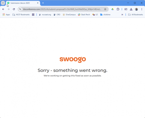The image size is (145, 118).
Task: Open the Chrome three-dot menu
Action: coord(142,9)
